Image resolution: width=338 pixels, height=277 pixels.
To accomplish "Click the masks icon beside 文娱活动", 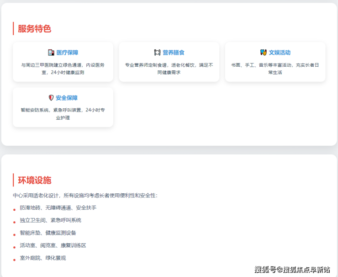I will [263, 53].
